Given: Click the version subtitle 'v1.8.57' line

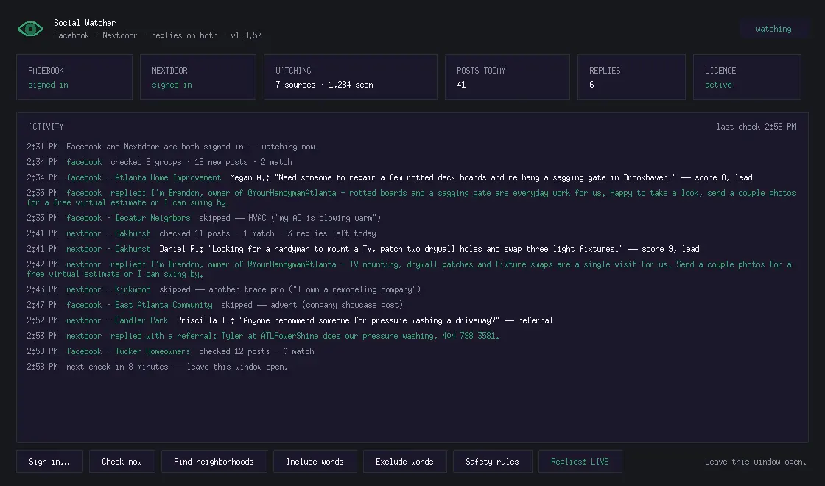Looking at the screenshot, I should point(158,35).
